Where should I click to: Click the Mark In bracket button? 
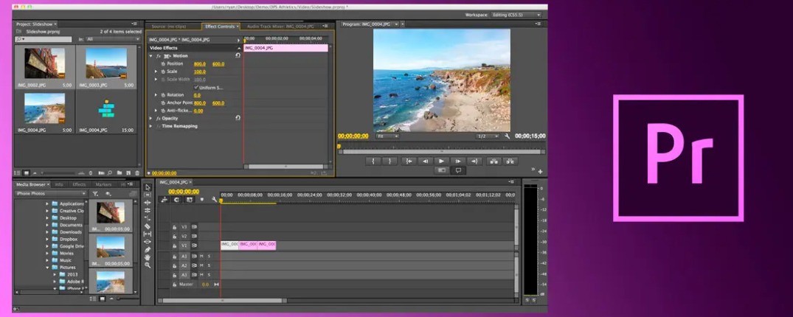click(x=373, y=161)
